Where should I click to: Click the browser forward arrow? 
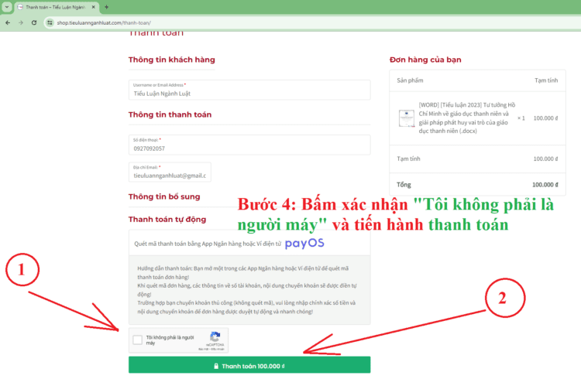pos(21,22)
